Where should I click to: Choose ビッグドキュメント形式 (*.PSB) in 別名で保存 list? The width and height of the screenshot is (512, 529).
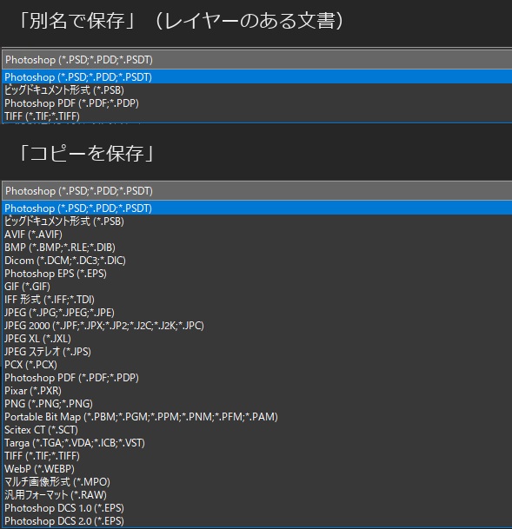[x=257, y=90]
